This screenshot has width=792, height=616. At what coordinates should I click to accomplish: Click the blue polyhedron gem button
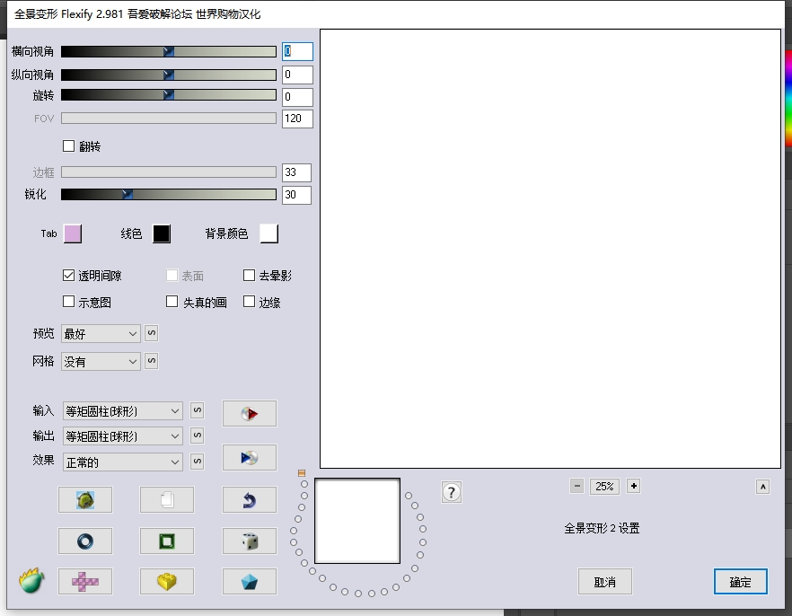(250, 582)
